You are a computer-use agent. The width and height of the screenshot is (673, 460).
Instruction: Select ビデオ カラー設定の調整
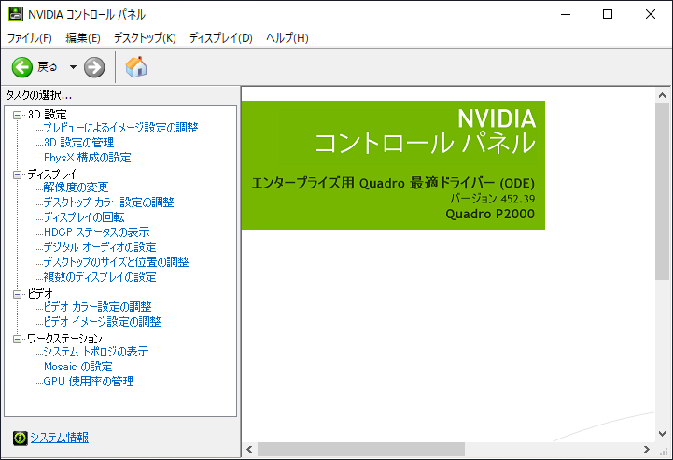(97, 307)
